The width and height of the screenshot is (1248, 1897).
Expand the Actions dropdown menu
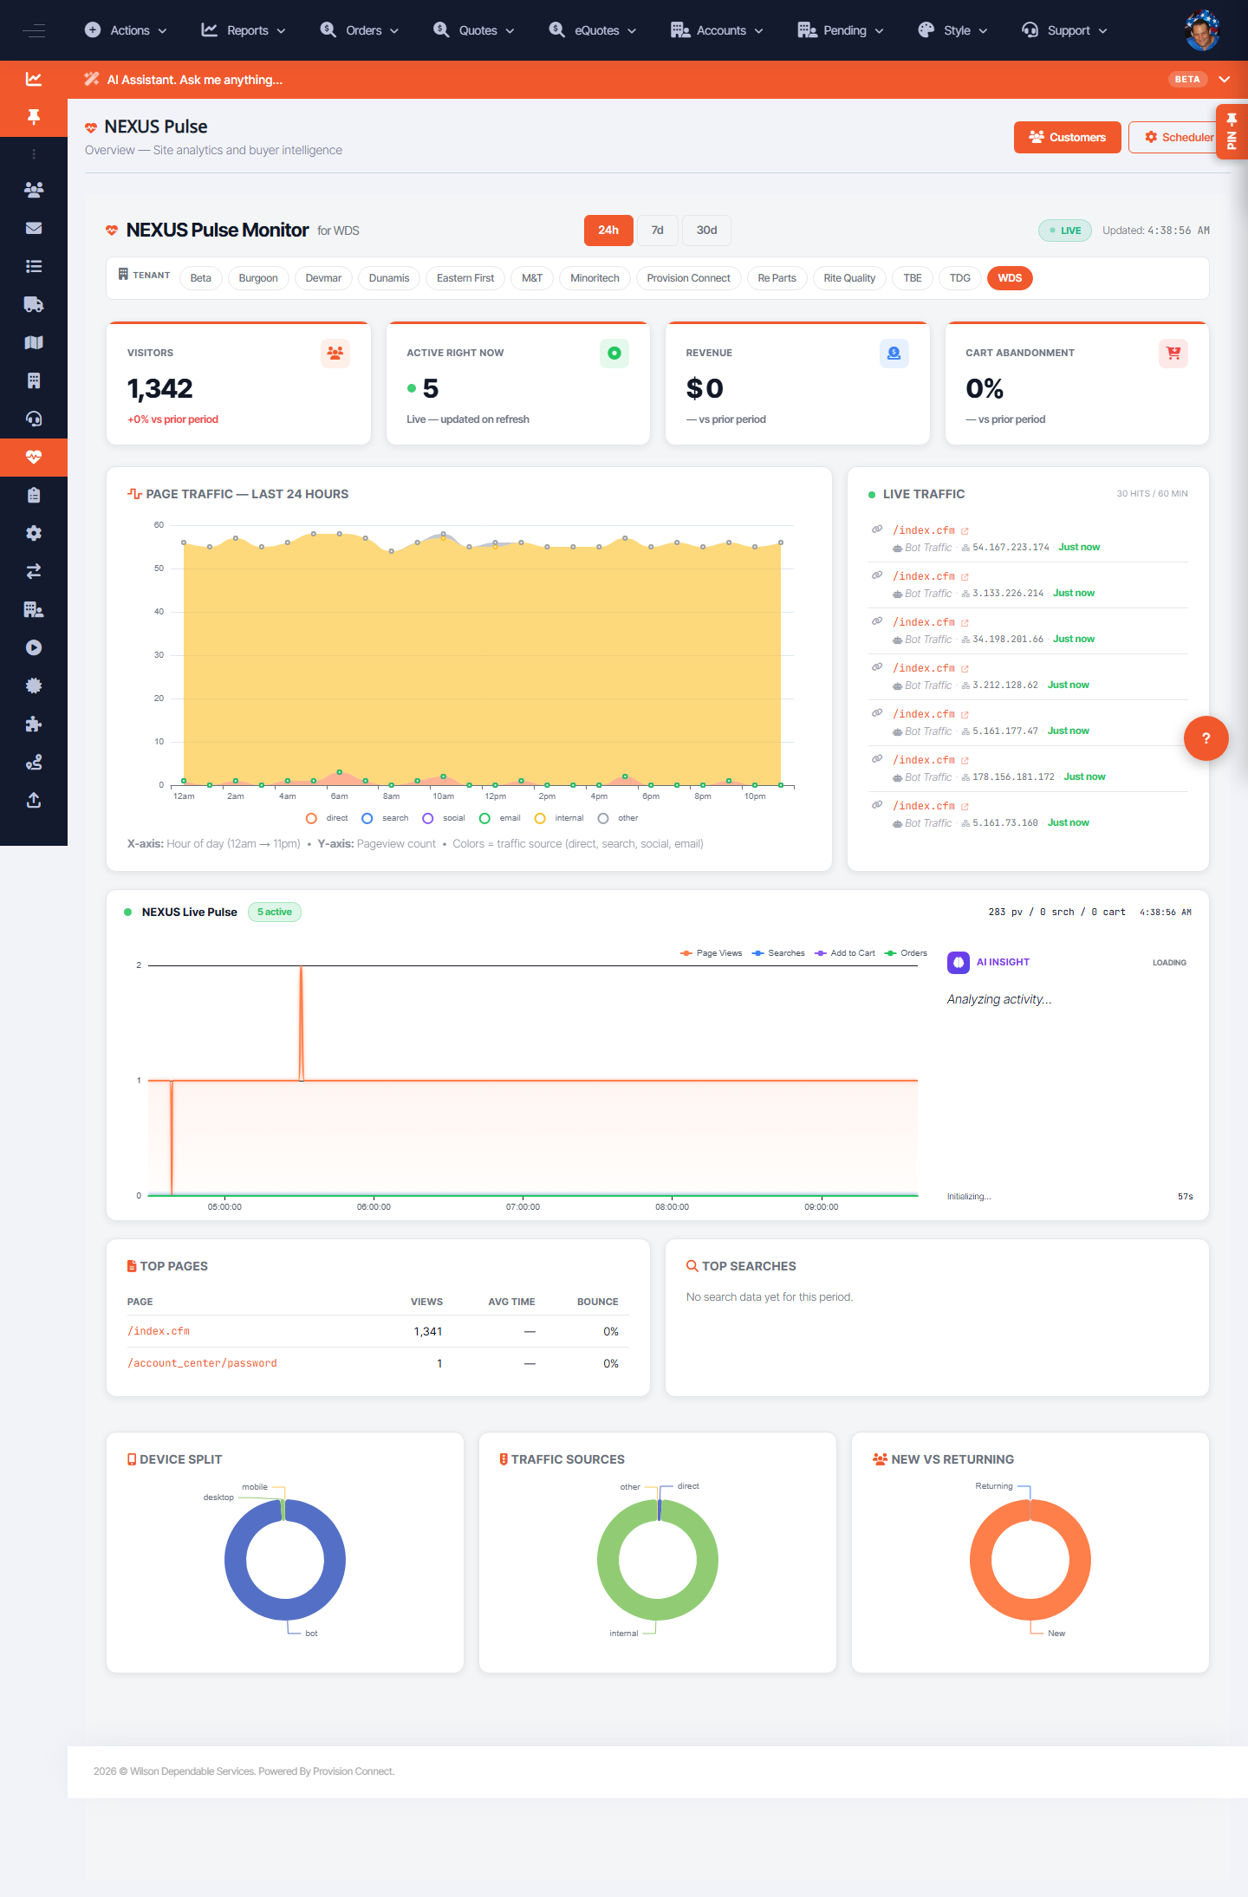click(126, 30)
